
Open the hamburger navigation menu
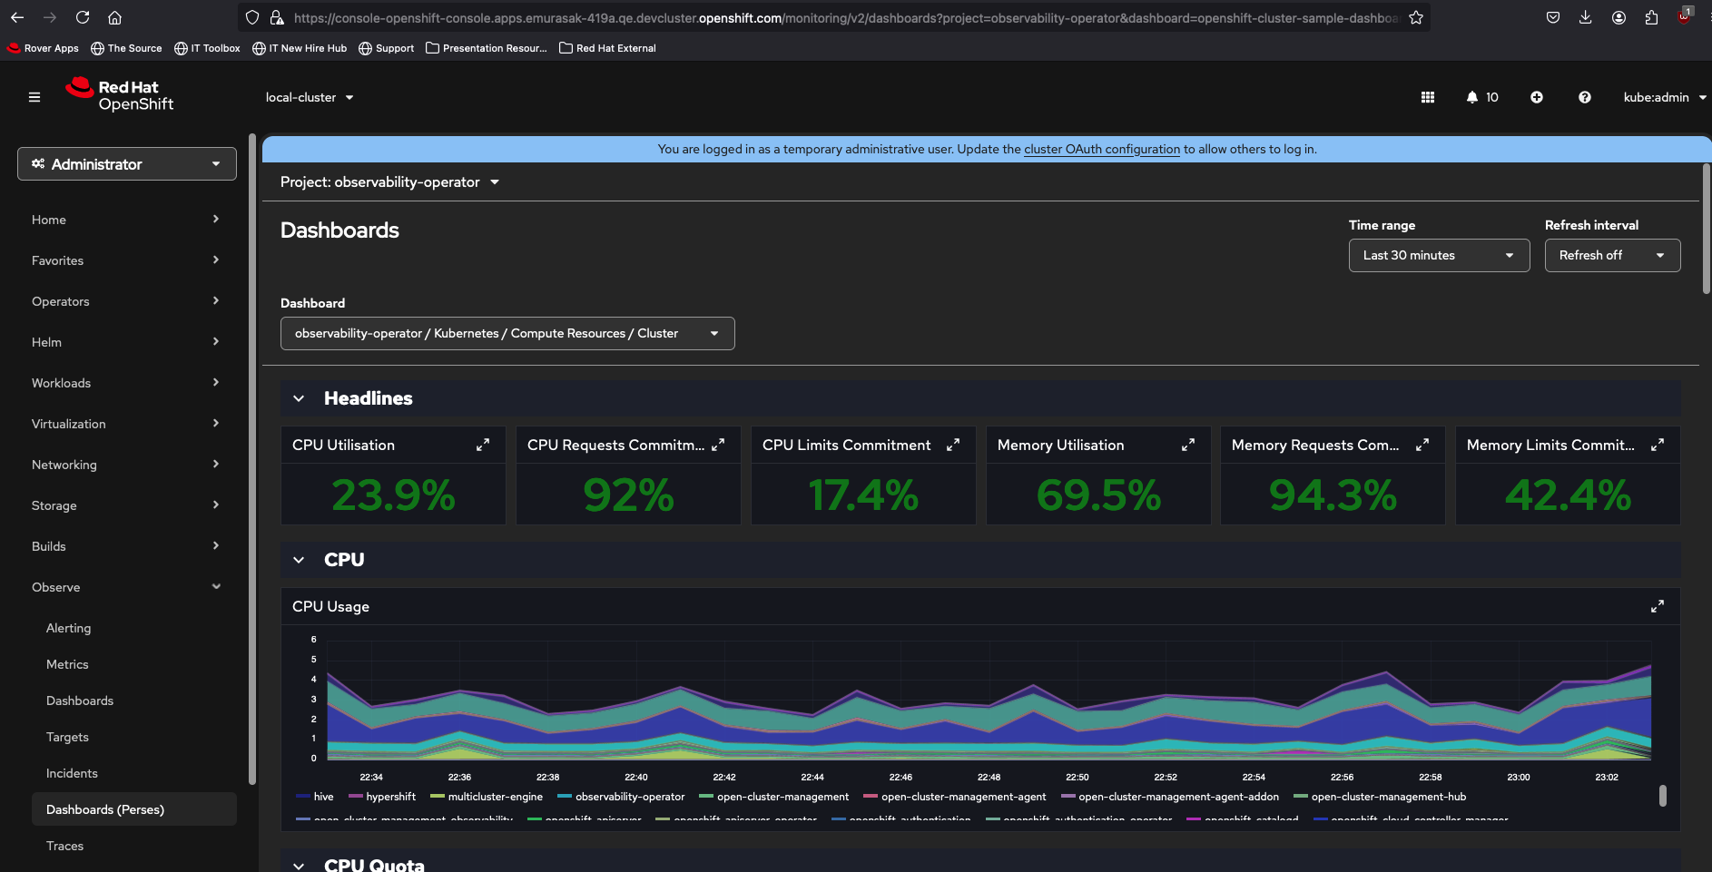(34, 97)
